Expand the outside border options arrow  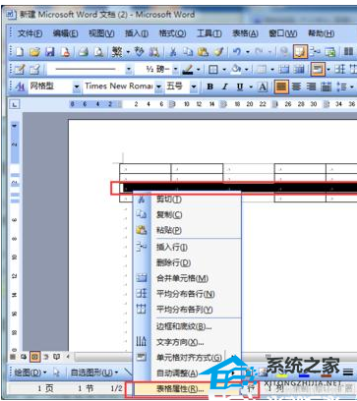tap(224, 70)
